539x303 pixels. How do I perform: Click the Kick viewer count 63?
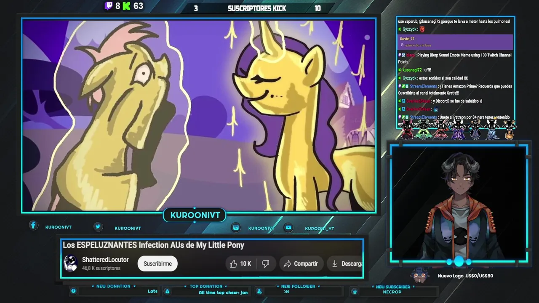coord(138,6)
